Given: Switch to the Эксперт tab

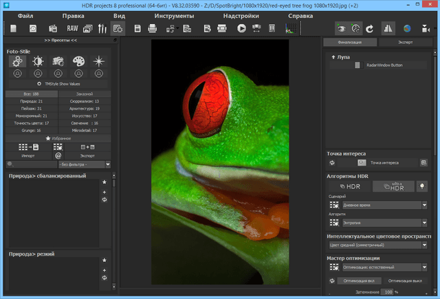Looking at the screenshot, I should click(x=405, y=42).
